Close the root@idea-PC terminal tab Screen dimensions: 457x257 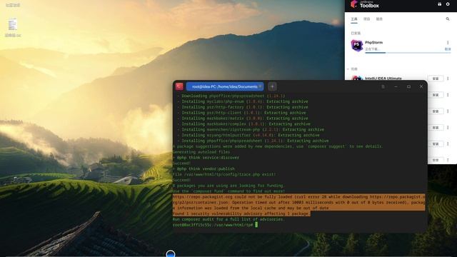[x=260, y=86]
